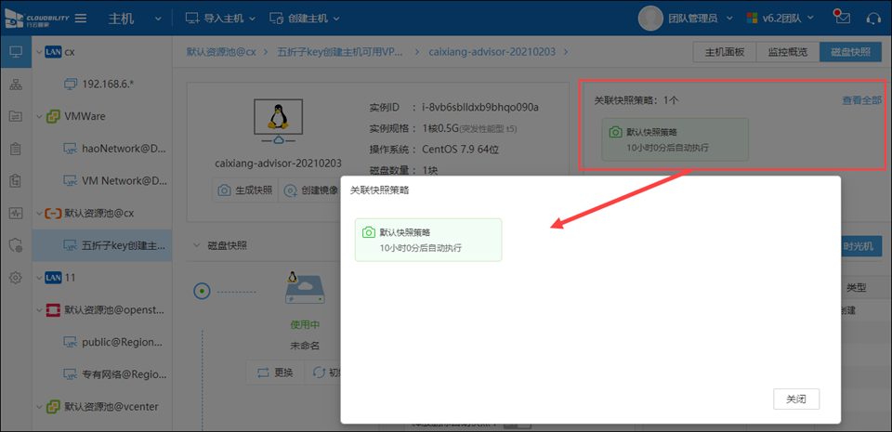This screenshot has height=432, width=892.
Task: Open the 导入主机 dropdown
Action: coord(217,19)
